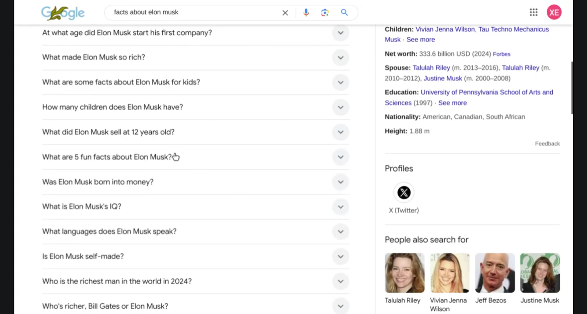This screenshot has width=587, height=314.
Task: Open the X (Twitter) profile icon
Action: pos(404,192)
